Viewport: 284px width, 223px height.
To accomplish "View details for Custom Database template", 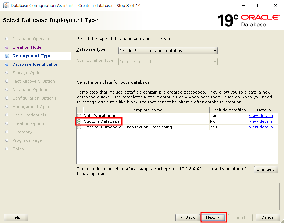I will coord(261,121).
